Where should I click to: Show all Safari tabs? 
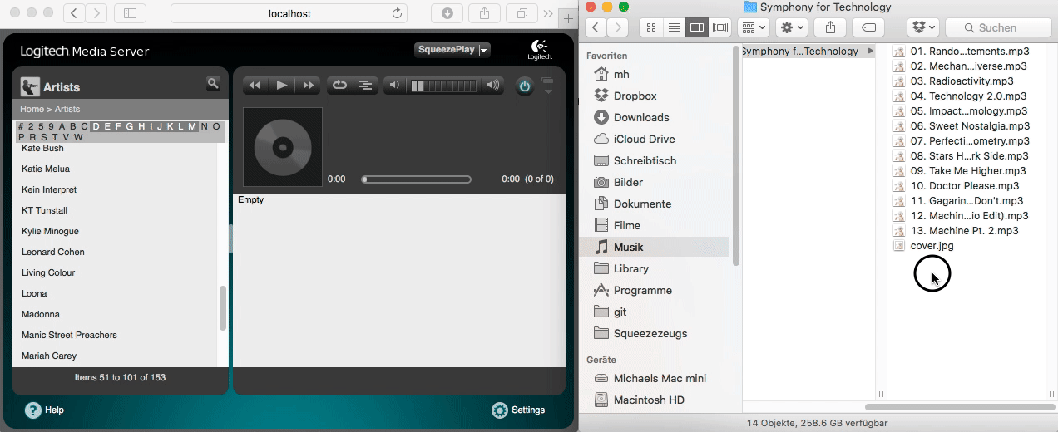point(522,13)
